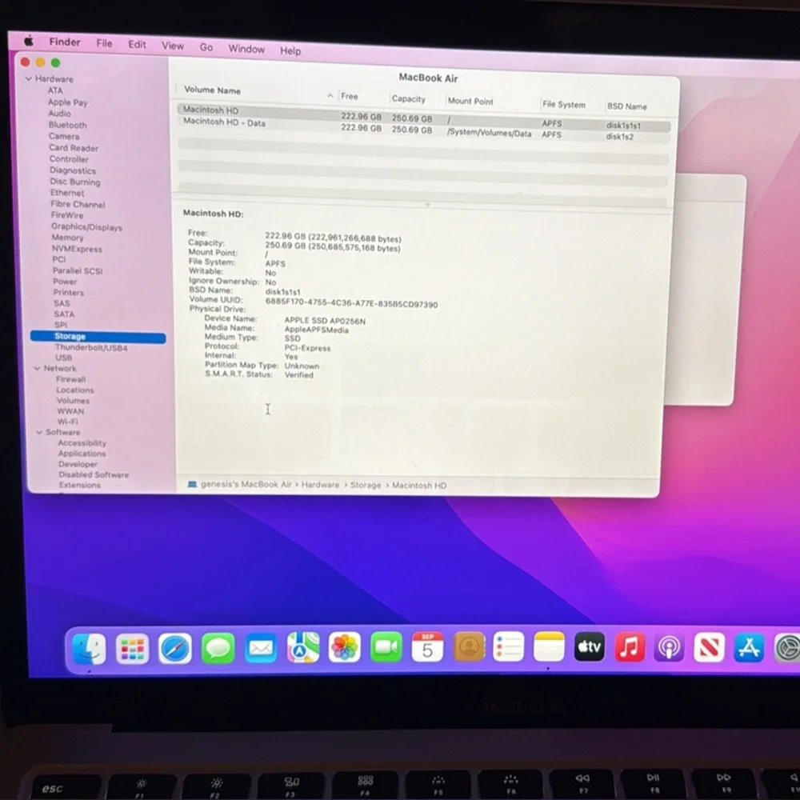The height and width of the screenshot is (800, 800).
Task: Open System Preferences in the Dock
Action: 787,648
